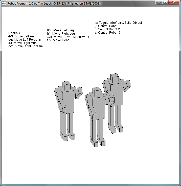Screen dimensions: 181x186
Task: Click the 'h/j: Move Right Leg' text
Action: click(x=61, y=34)
